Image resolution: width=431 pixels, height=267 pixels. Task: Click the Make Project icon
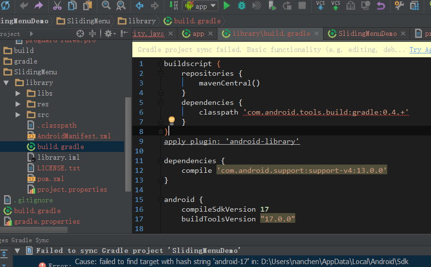(x=174, y=5)
